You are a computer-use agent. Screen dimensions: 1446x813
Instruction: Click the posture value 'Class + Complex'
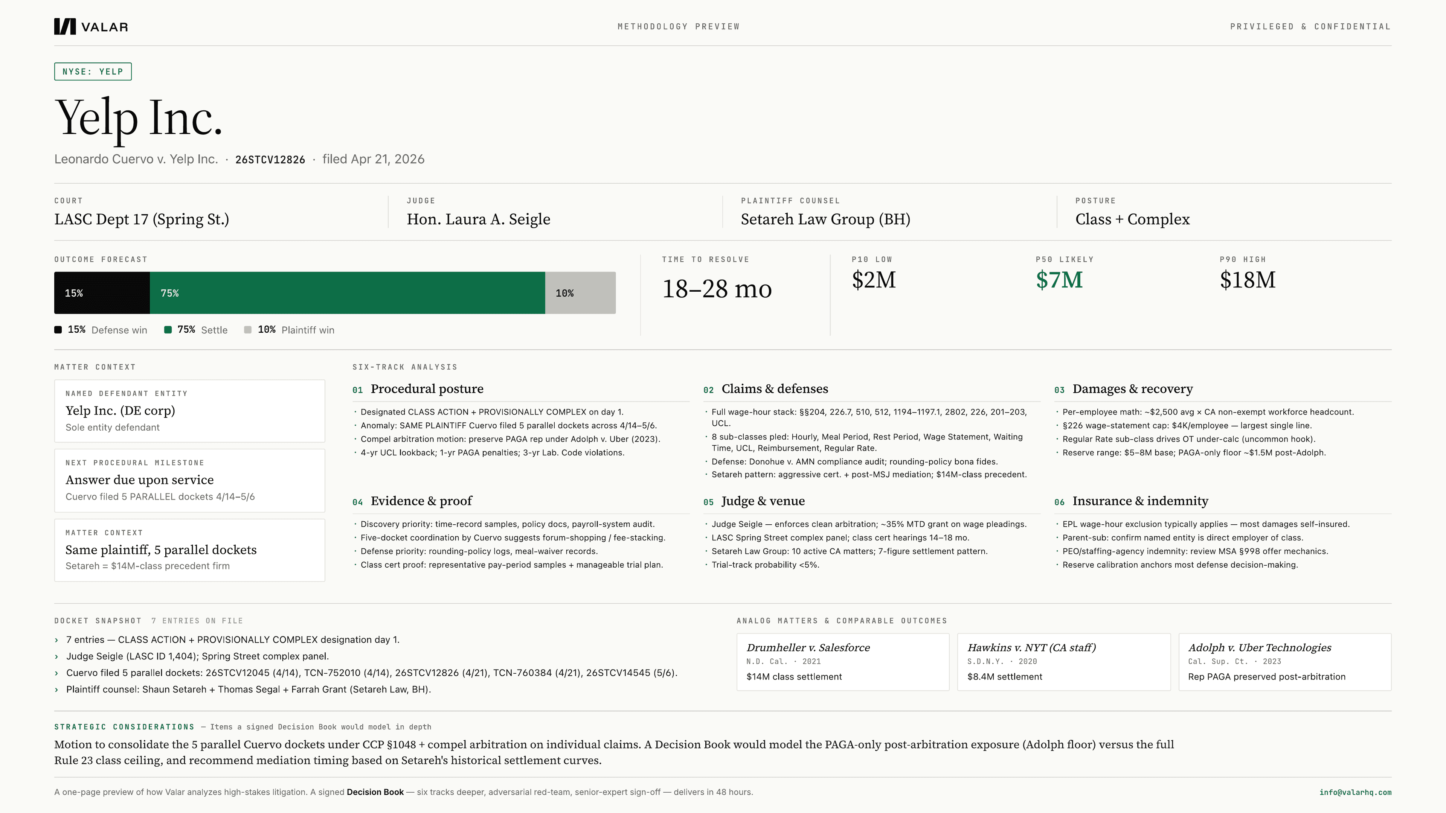point(1132,219)
